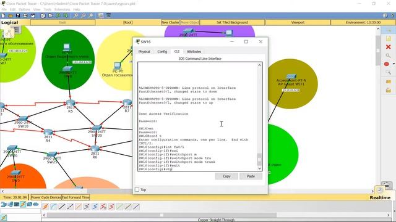Select the End Devices category icon
This screenshot has width=396, height=222.
[10, 204]
